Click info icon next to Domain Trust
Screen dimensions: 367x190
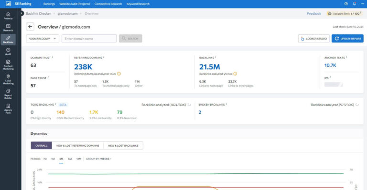(53, 57)
